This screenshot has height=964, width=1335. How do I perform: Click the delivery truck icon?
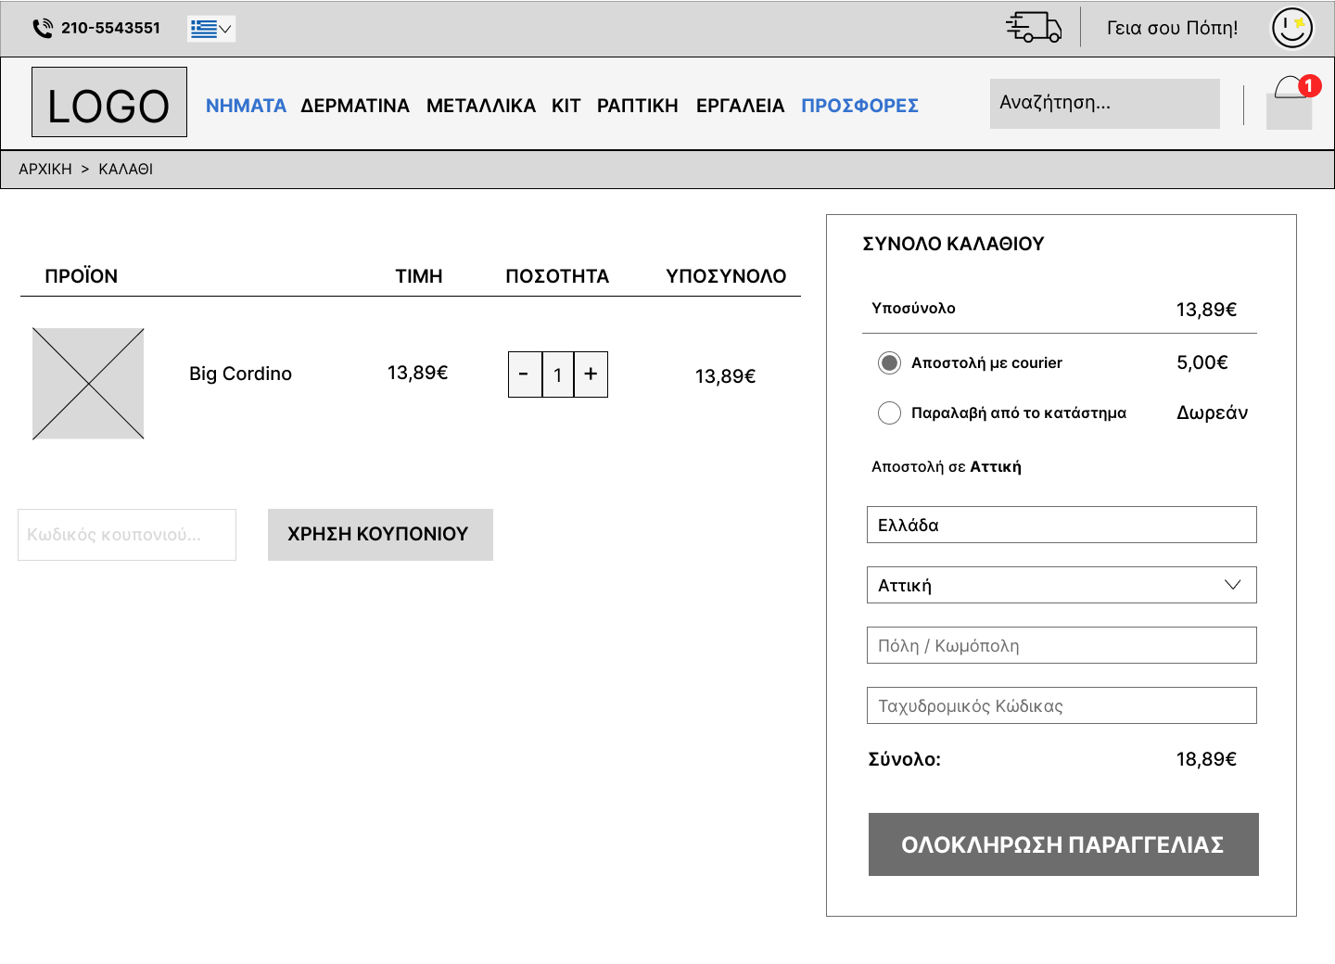[x=1034, y=27]
